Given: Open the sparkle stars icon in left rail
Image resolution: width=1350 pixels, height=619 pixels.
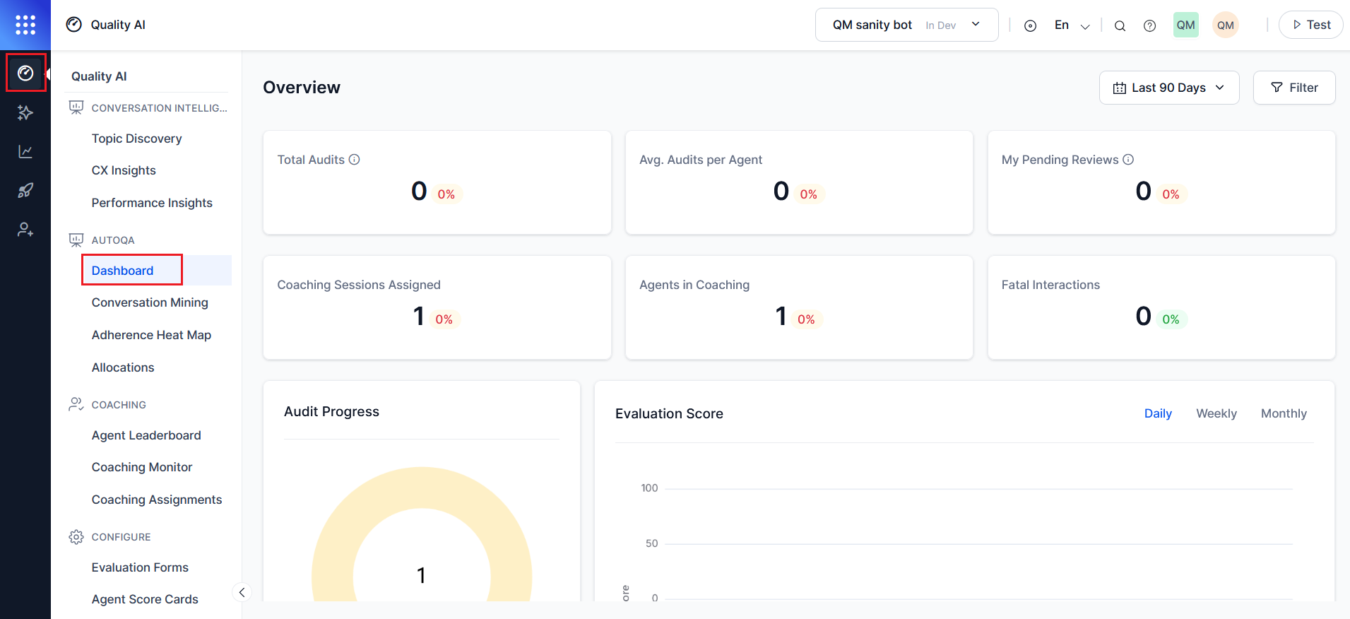Looking at the screenshot, I should click(25, 112).
